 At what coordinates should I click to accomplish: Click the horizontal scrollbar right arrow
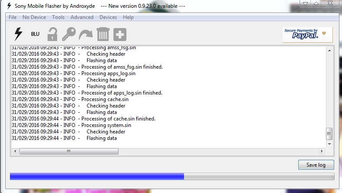[322, 151]
